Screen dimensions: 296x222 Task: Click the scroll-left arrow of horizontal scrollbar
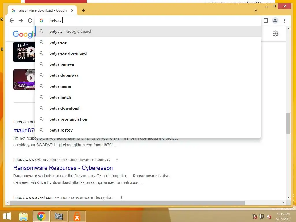[x=7, y=203]
